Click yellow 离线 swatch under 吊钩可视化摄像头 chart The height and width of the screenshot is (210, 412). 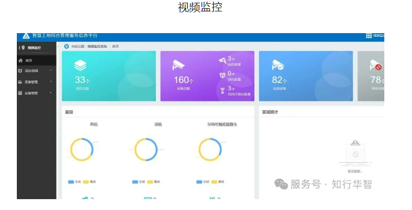click(214, 182)
